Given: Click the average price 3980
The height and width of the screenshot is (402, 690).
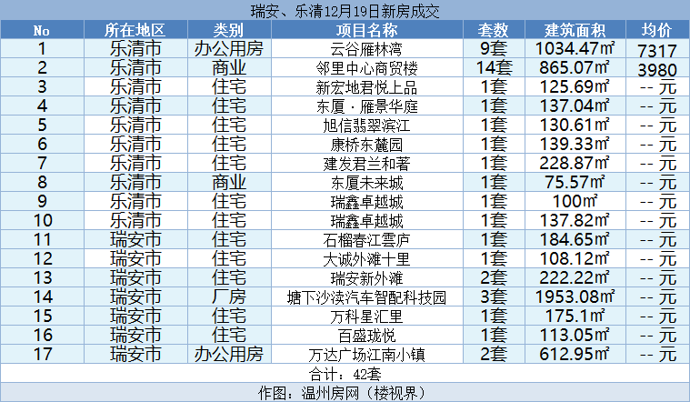Looking at the screenshot, I should [657, 70].
